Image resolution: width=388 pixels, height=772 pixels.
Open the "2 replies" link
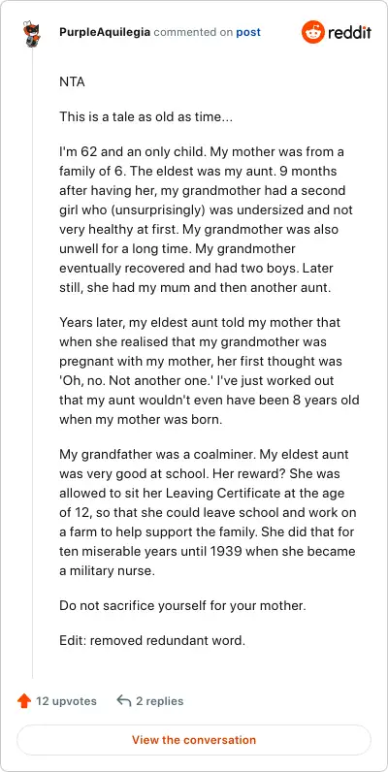point(159,700)
